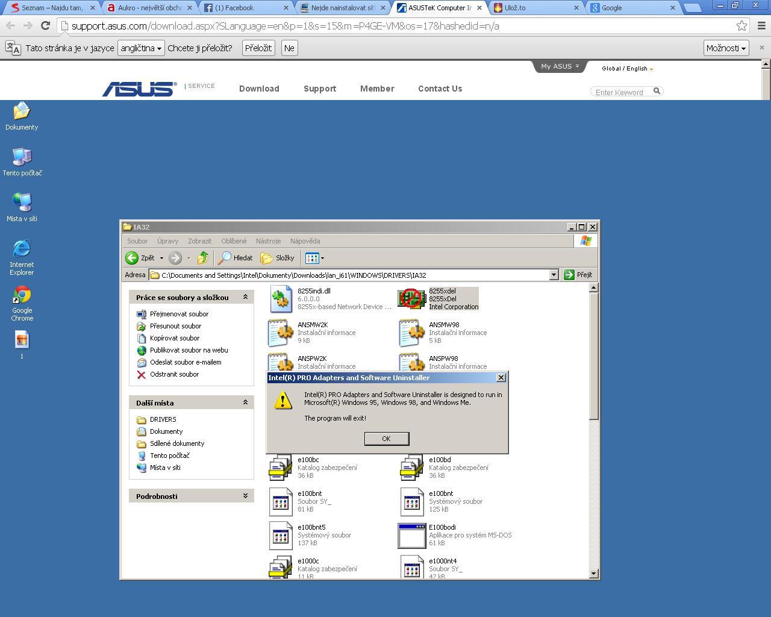This screenshot has width=771, height=617.
Task: Open DRIVERS folder link in Další místa
Action: pyautogui.click(x=163, y=419)
